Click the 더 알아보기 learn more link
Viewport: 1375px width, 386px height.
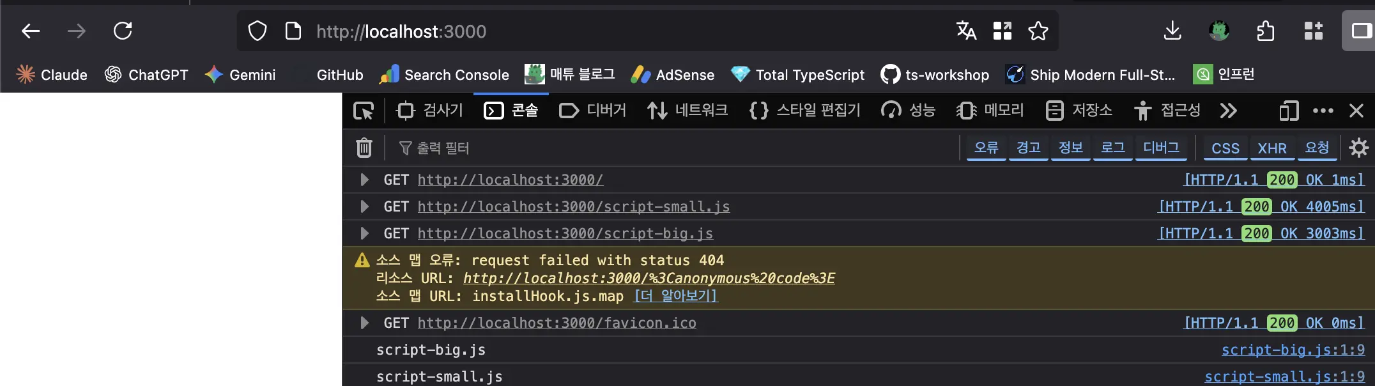676,296
